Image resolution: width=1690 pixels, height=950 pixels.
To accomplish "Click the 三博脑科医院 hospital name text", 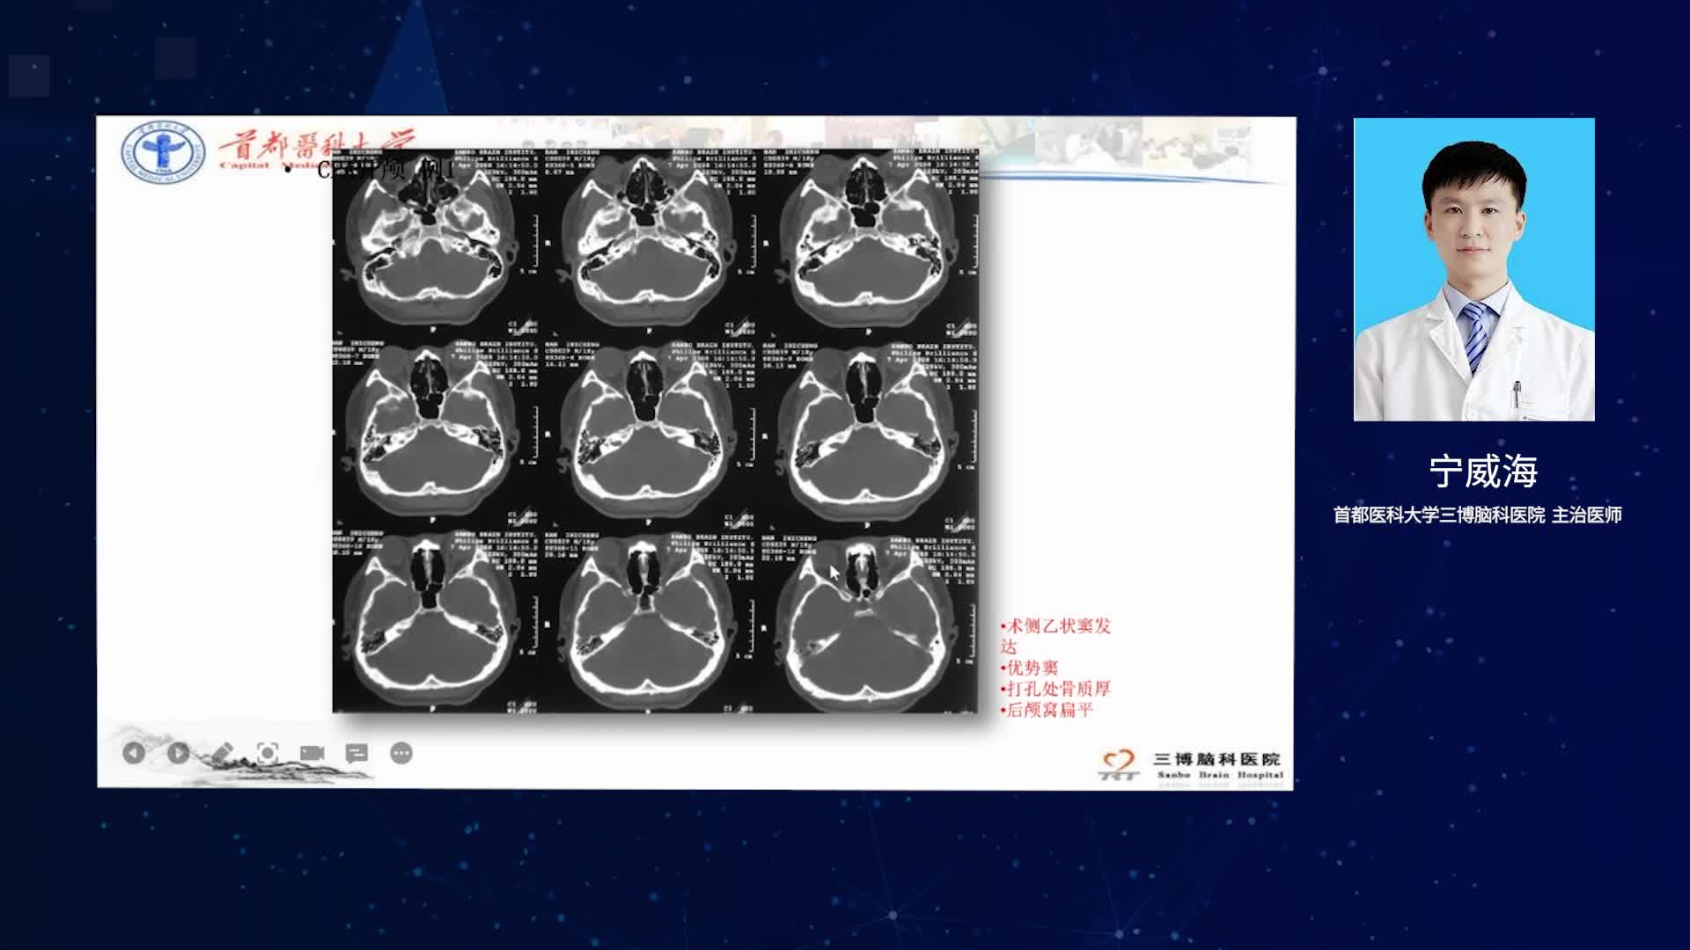I will click(x=1216, y=759).
